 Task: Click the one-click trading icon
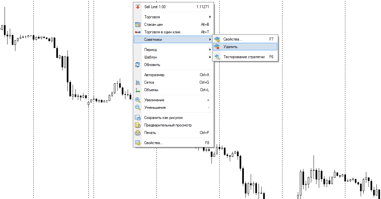click(138, 32)
